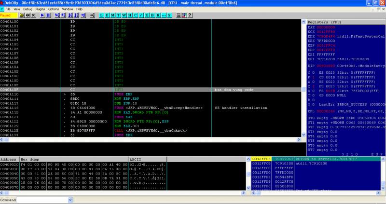The width and height of the screenshot is (386, 204).
Task: Select ST0 empty FPU register row
Action: pos(346,118)
